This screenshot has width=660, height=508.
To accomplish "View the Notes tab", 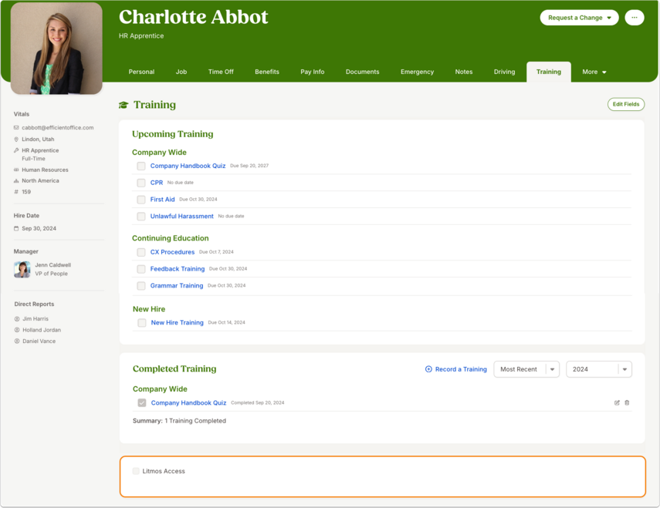I will coord(464,72).
